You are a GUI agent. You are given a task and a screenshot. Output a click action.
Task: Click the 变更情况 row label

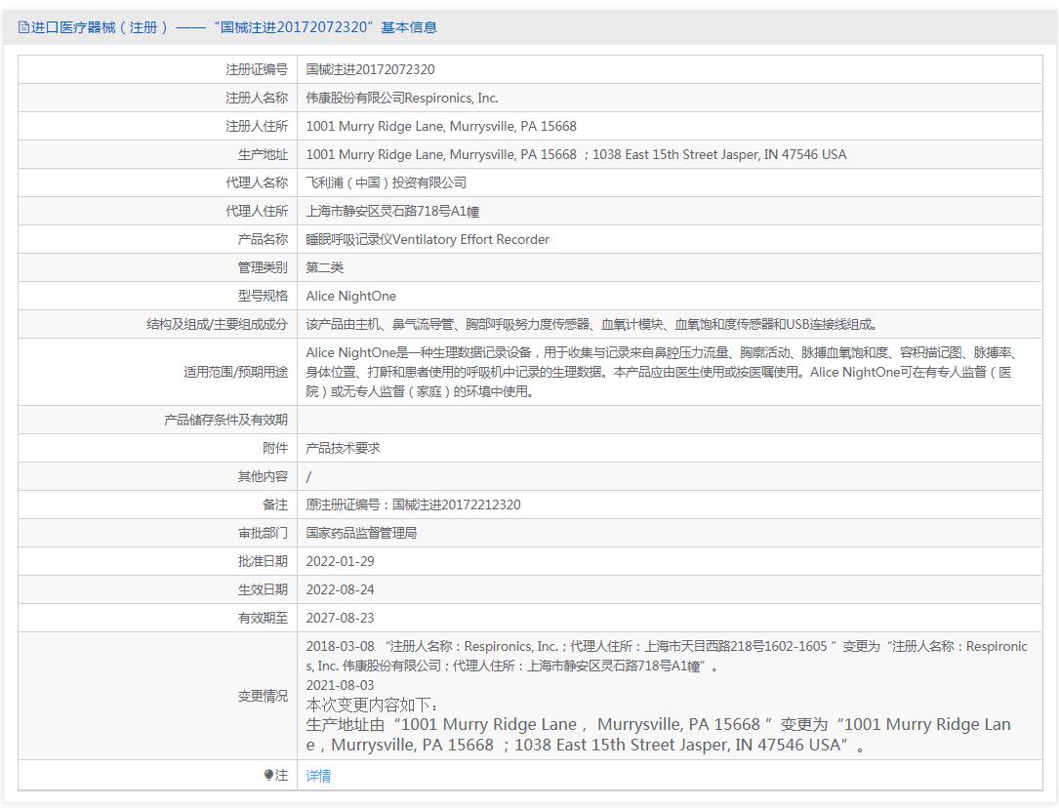263,696
